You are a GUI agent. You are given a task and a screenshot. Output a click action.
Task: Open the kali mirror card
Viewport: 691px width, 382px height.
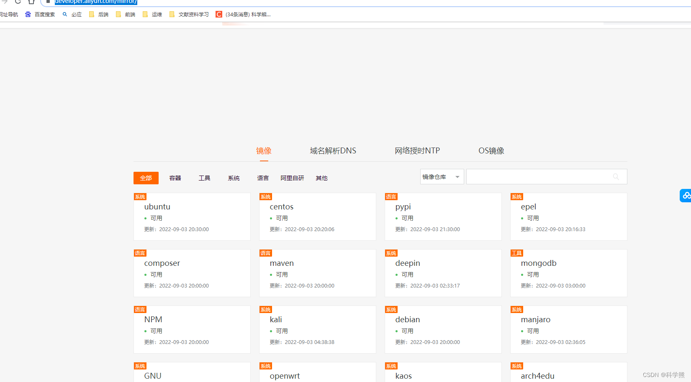click(x=318, y=329)
